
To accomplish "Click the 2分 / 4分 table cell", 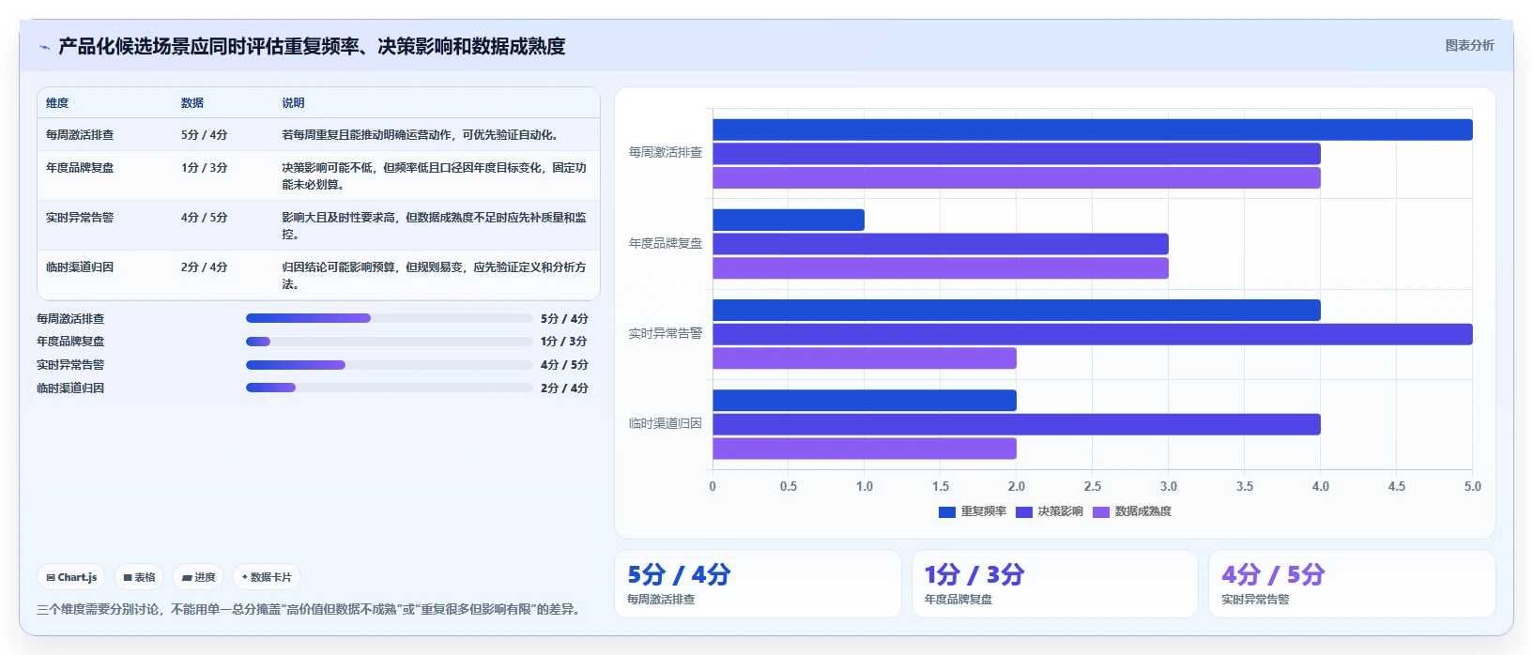I will tap(204, 267).
